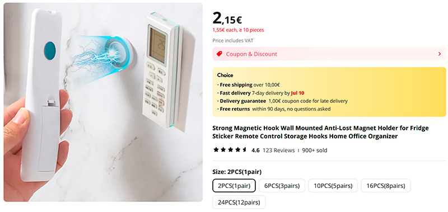
Task: Click the 1,55€ each bulk price text
Action: (239, 30)
